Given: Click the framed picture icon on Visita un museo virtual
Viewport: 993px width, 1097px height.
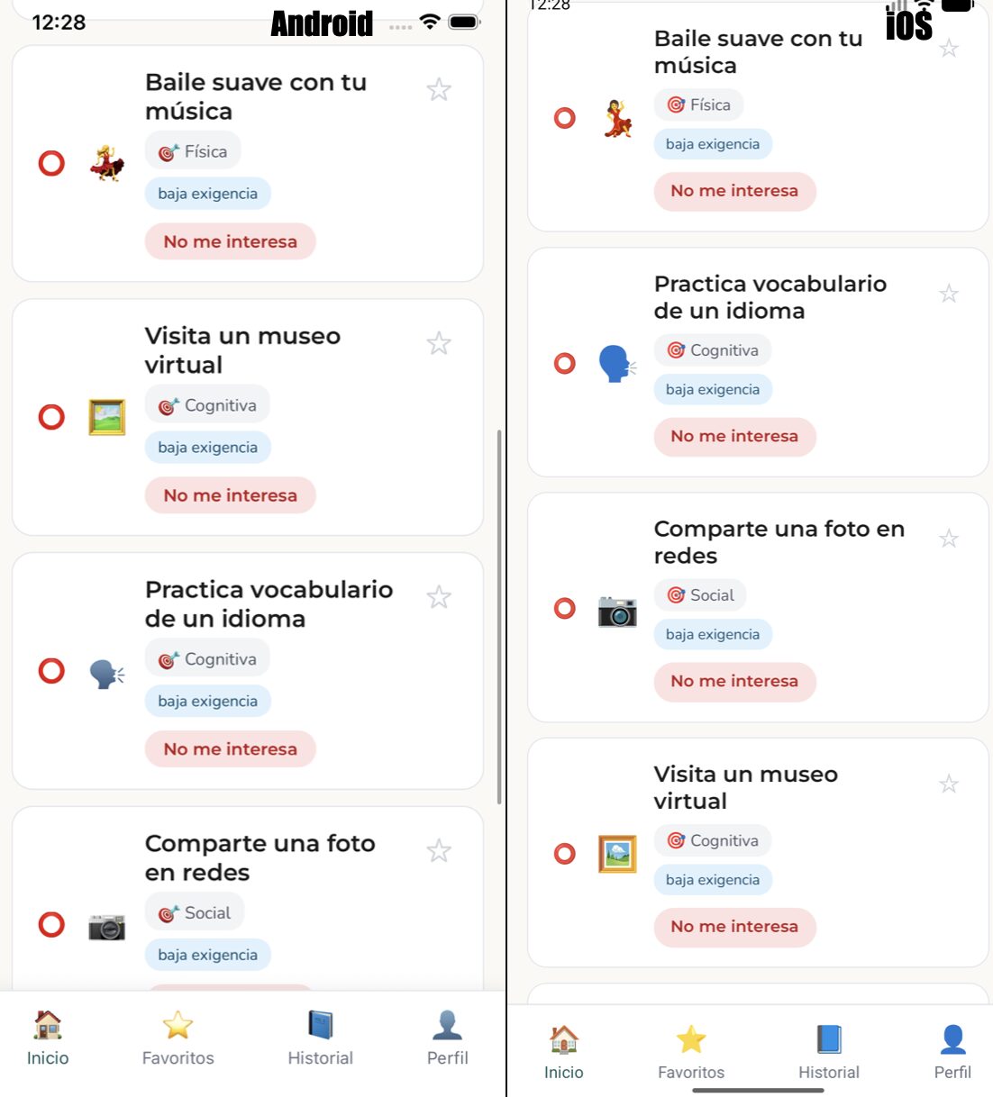Looking at the screenshot, I should coord(106,417).
